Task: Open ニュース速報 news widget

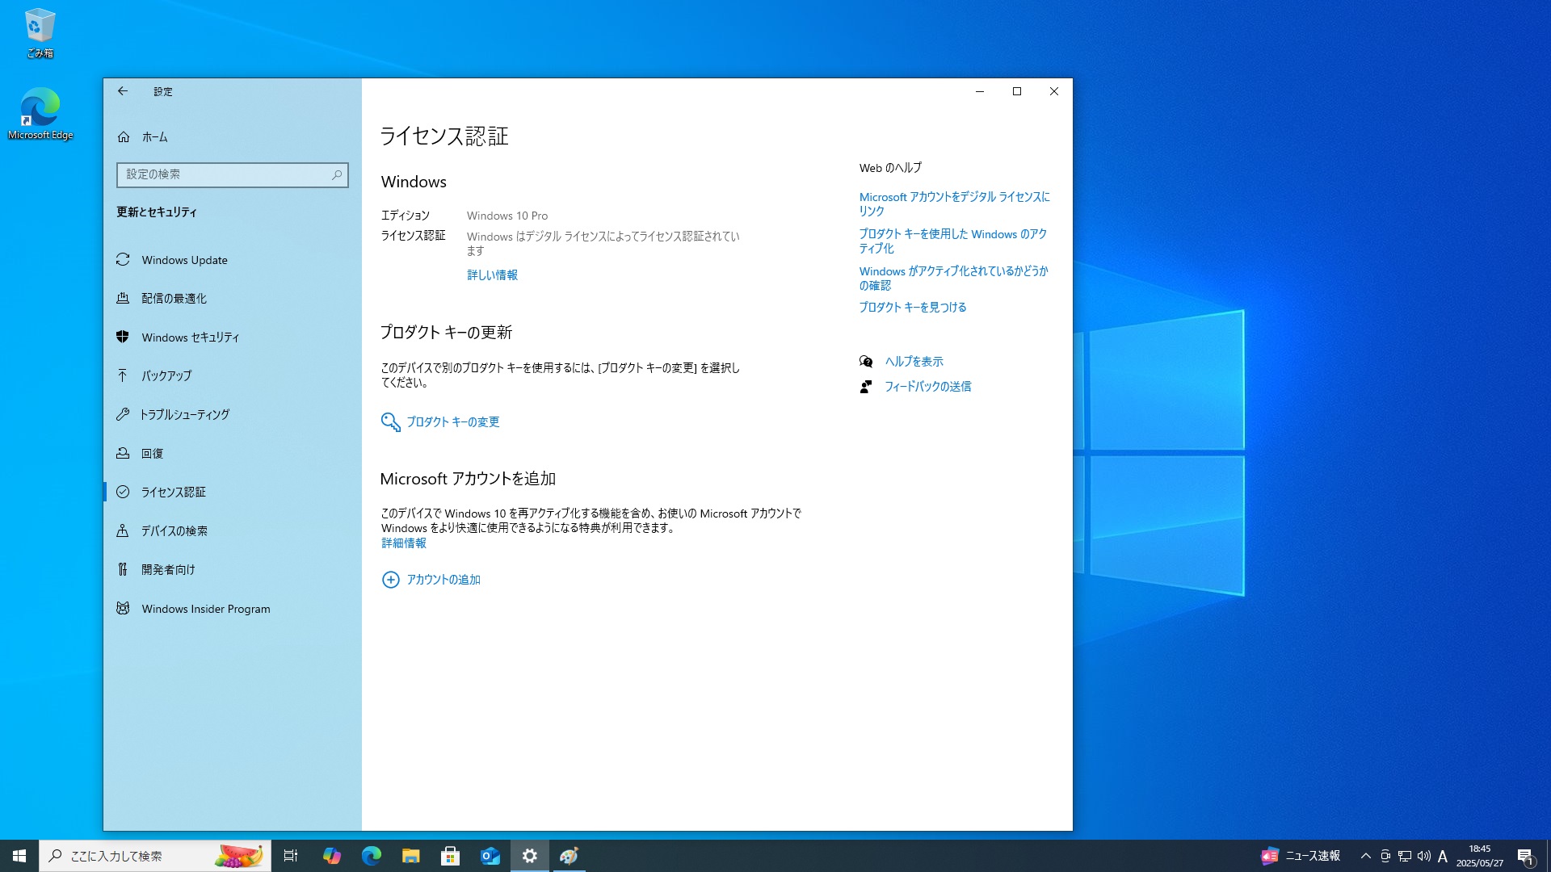Action: (x=1301, y=856)
